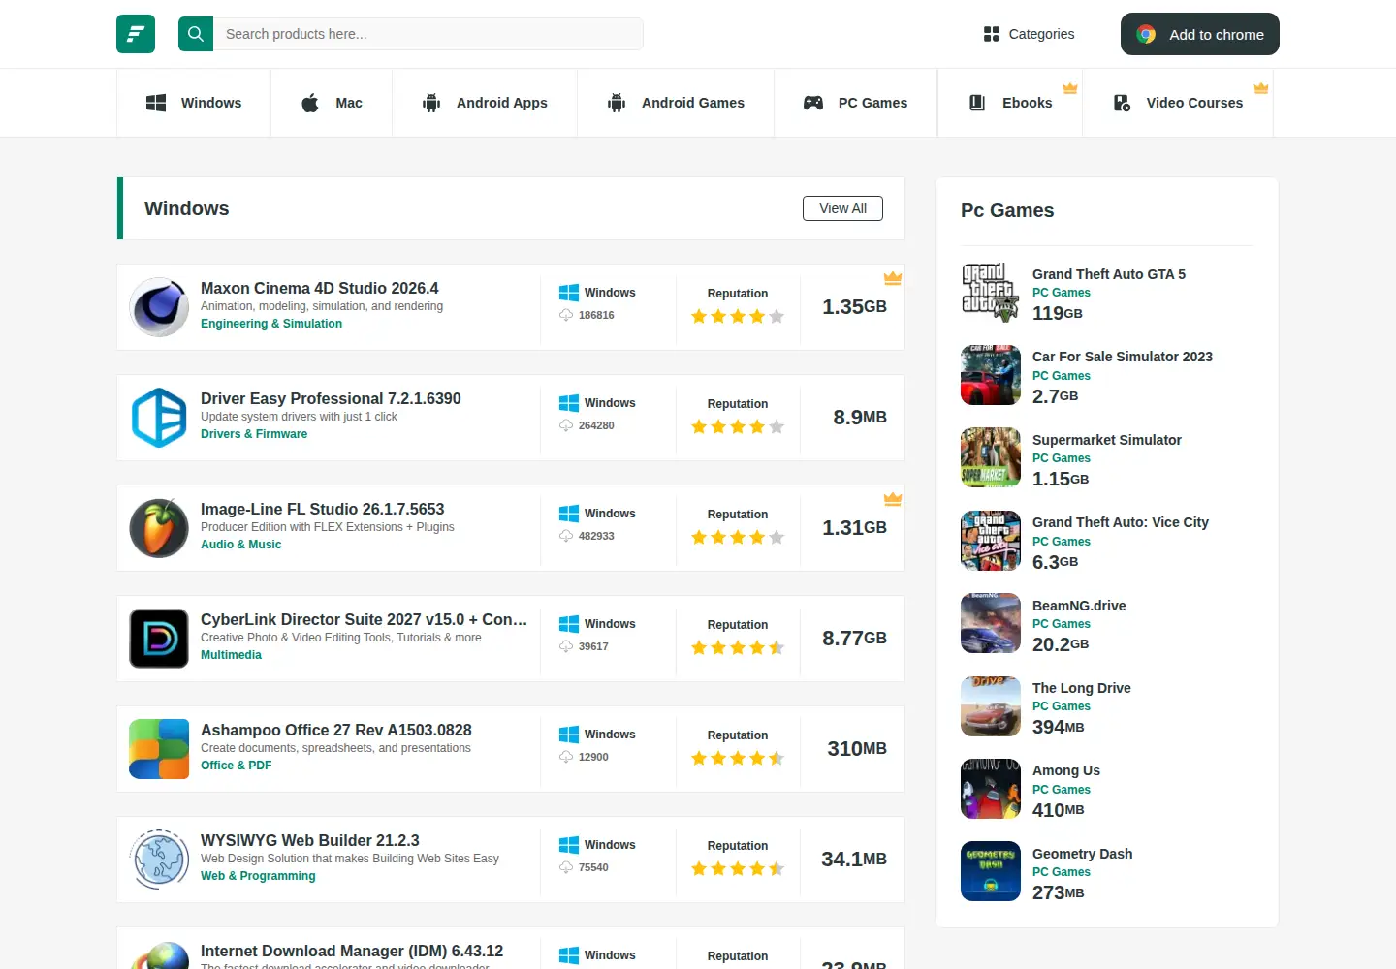Click the Driver Easy hexagon icon

[x=159, y=418]
